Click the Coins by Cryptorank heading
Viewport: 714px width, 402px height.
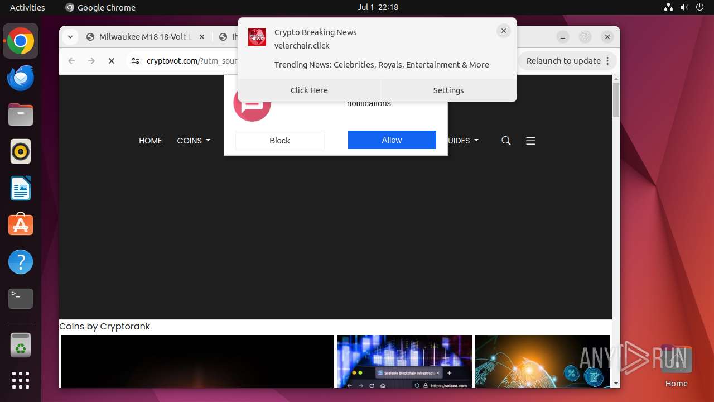pos(105,326)
